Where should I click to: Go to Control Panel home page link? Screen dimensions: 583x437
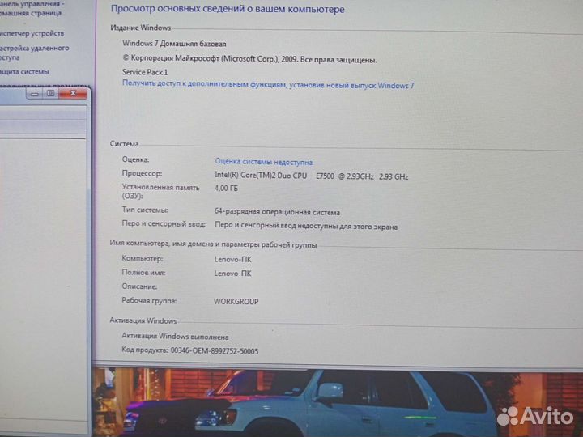(x=32, y=8)
